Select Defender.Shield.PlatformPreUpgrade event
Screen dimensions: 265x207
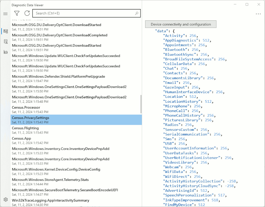[x=76, y=78]
